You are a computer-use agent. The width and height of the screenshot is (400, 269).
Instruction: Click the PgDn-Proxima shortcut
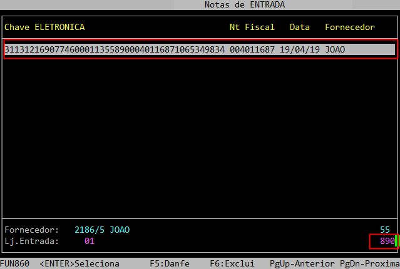tap(370, 263)
